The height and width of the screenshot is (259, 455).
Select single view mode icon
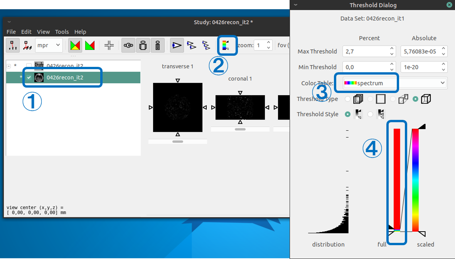[177, 45]
